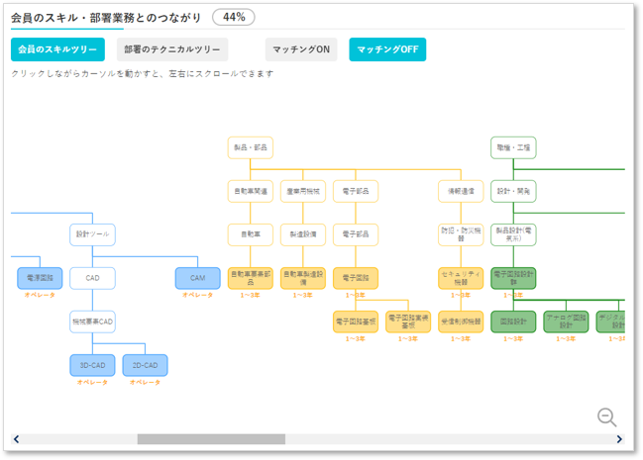Click the blue CAM skill node
This screenshot has width=643, height=460.
[x=198, y=278]
